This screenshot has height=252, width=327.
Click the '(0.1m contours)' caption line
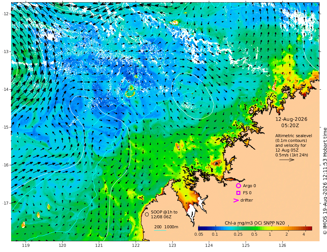291,140
